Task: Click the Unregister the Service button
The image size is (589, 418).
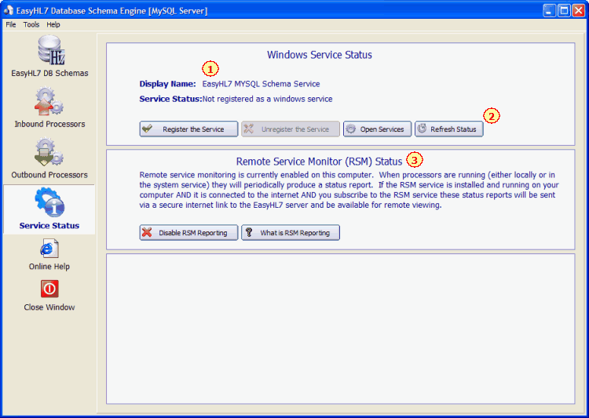Action: pyautogui.click(x=291, y=129)
